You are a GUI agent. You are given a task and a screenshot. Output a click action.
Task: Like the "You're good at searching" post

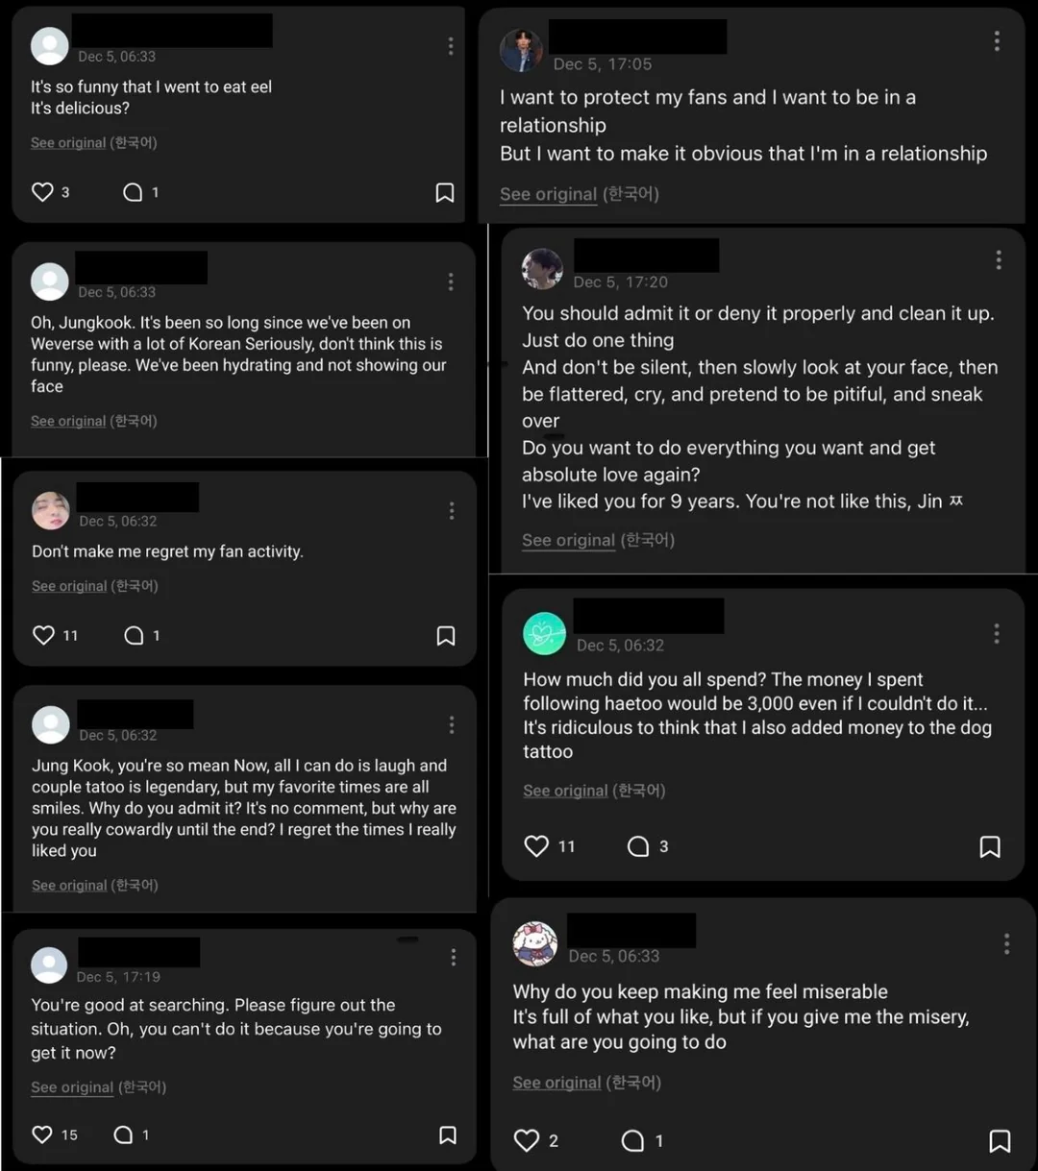coord(42,1134)
